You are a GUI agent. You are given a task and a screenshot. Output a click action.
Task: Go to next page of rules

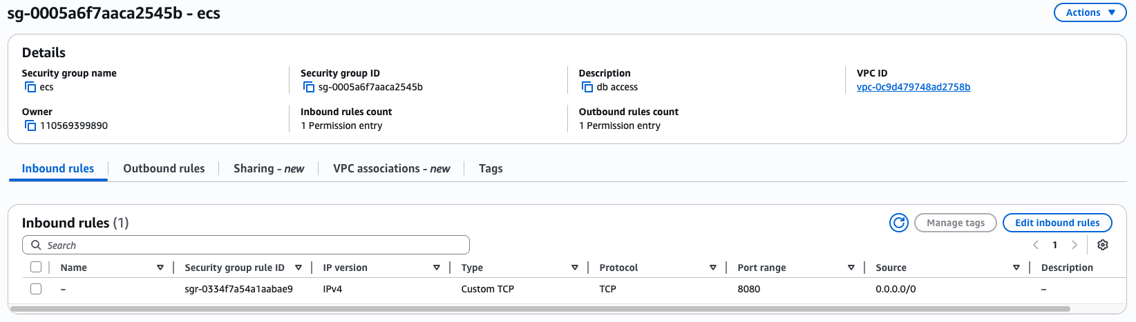[x=1075, y=245]
